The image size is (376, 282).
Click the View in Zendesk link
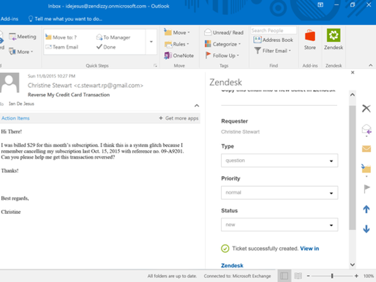coord(310,249)
